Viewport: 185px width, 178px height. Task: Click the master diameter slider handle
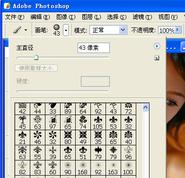pos(36,57)
